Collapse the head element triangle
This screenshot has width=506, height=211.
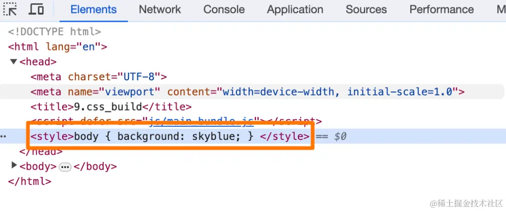point(13,61)
